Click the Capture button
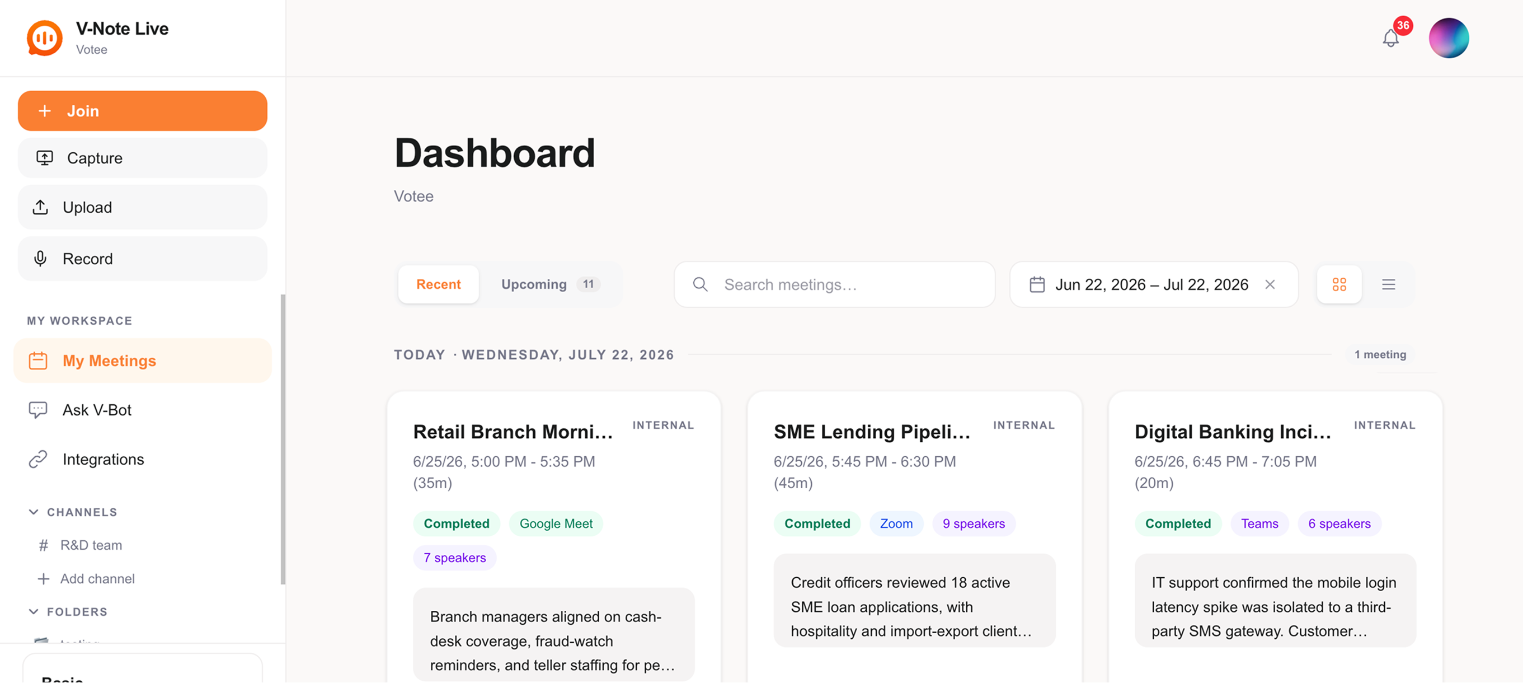This screenshot has height=683, width=1523. 143,158
